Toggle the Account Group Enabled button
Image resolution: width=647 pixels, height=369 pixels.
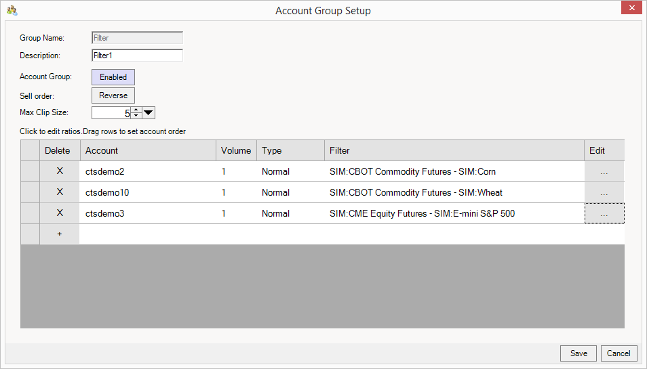coord(113,77)
